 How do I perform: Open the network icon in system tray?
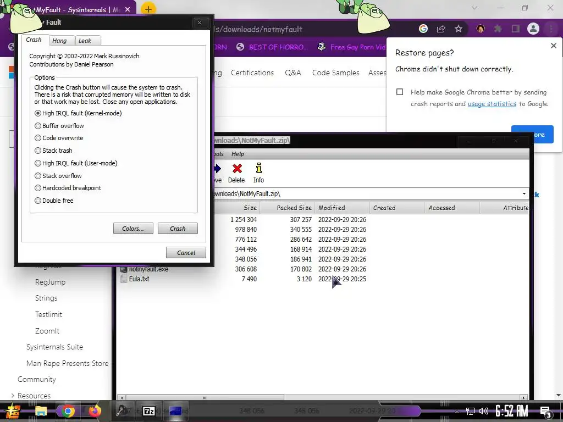pyautogui.click(x=470, y=411)
